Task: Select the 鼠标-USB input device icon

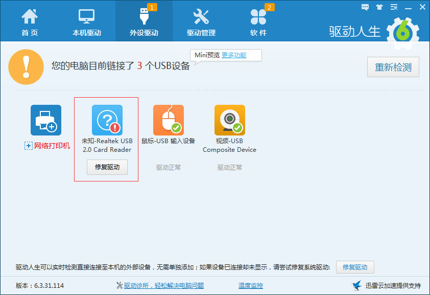Action: [169, 120]
